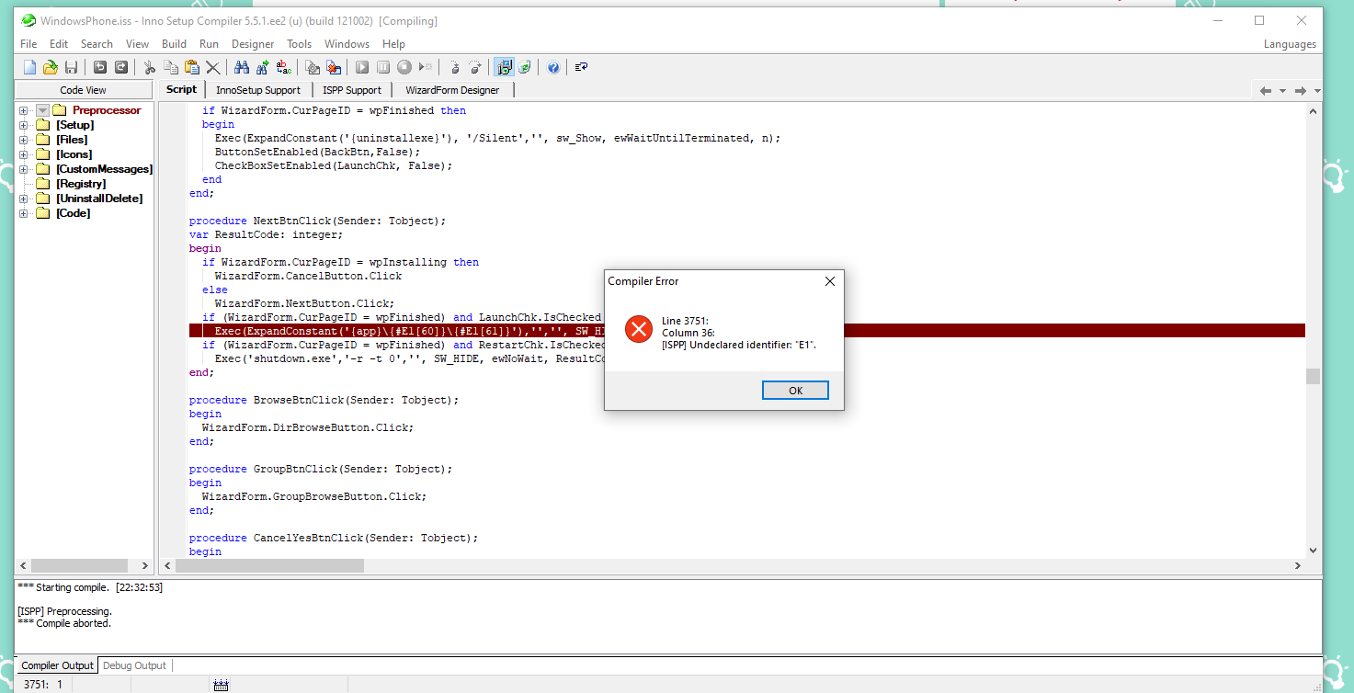The height and width of the screenshot is (693, 1354).
Task: Expand the Preprocessor tree node
Action: point(24,110)
